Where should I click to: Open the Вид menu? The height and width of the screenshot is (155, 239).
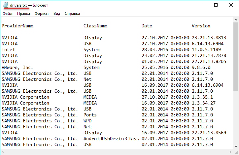(x=57, y=14)
